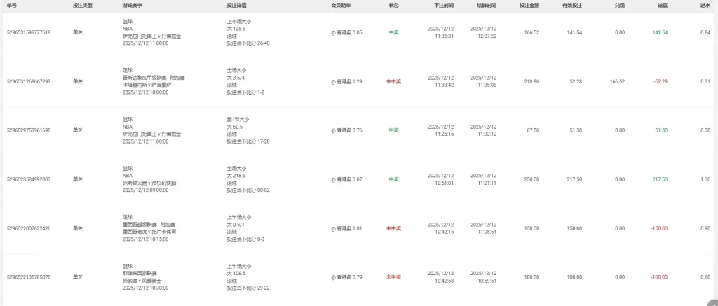Click the 下注时间 column header
The image size is (718, 306).
[443, 5]
